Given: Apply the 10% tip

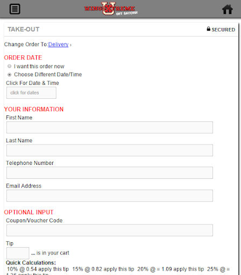Looking at the screenshot, I should 53,269.
